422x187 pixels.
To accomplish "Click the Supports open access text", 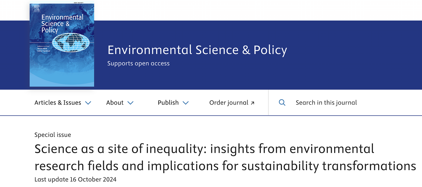I will pyautogui.click(x=138, y=63).
